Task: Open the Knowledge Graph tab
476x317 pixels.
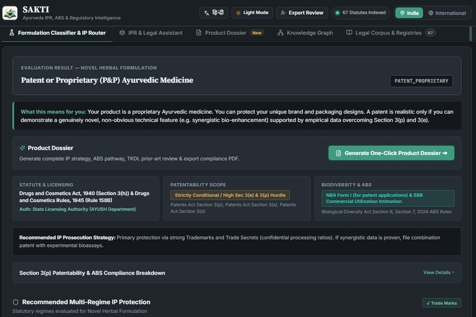Action: point(305,32)
